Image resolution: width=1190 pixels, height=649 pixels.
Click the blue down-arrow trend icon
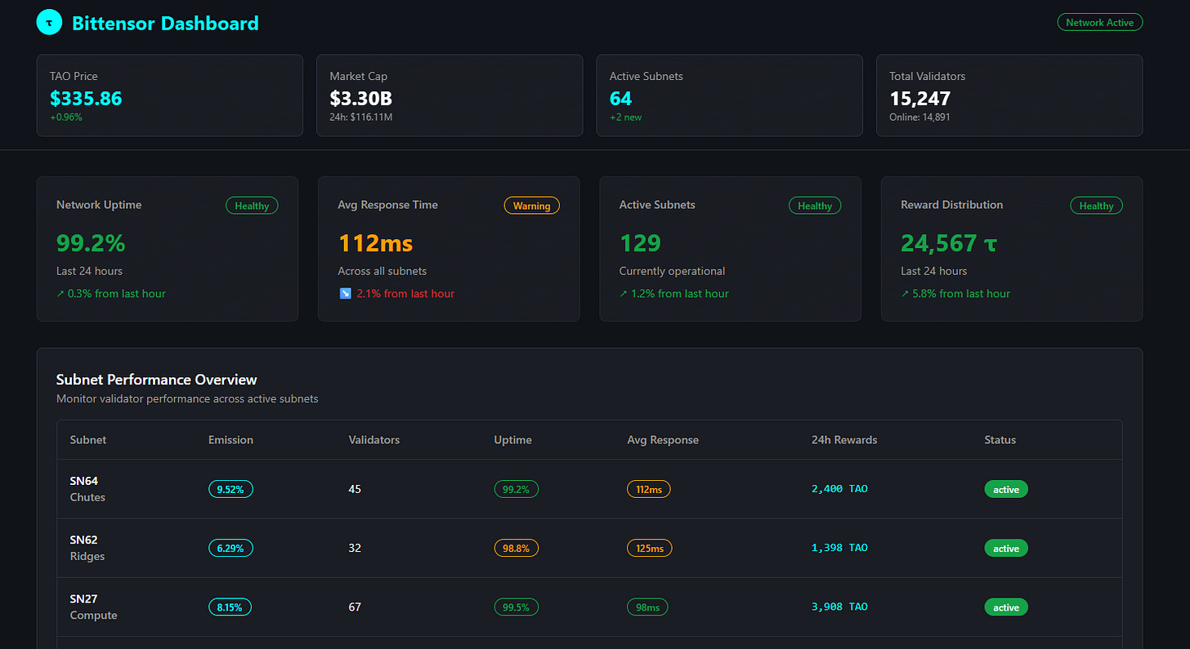click(345, 294)
